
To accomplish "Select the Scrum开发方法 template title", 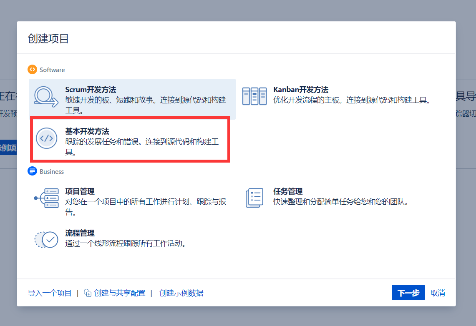I will [91, 90].
